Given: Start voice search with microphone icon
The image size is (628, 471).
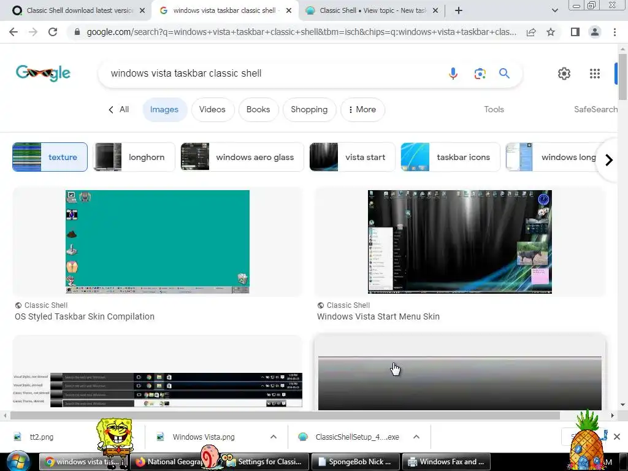Looking at the screenshot, I should (x=453, y=74).
